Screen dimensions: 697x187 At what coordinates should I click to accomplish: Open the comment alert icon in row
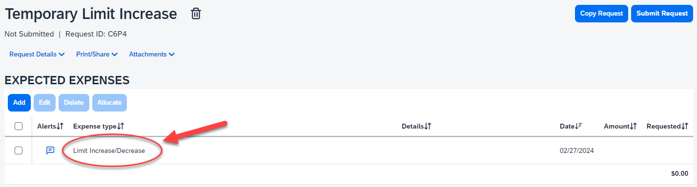tap(50, 150)
